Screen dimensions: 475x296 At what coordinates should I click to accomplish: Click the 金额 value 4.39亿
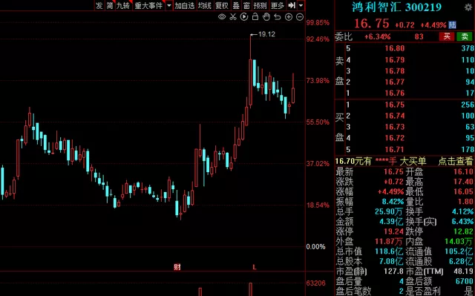tap(391, 222)
